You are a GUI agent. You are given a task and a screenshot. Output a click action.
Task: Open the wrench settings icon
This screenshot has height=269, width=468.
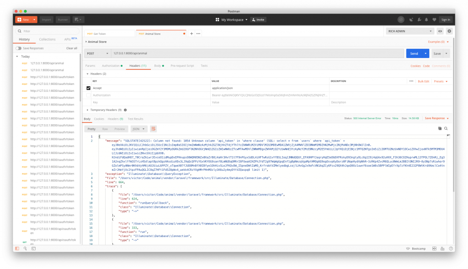[419, 20]
